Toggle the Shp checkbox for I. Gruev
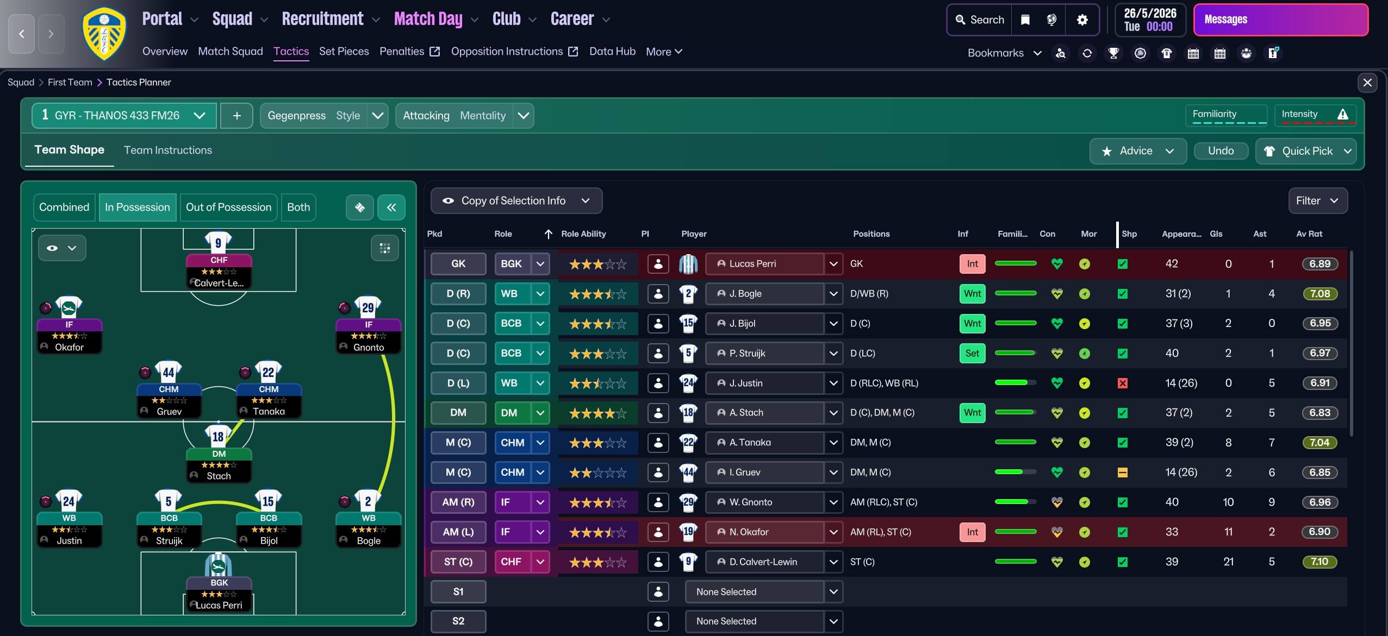 click(1122, 473)
